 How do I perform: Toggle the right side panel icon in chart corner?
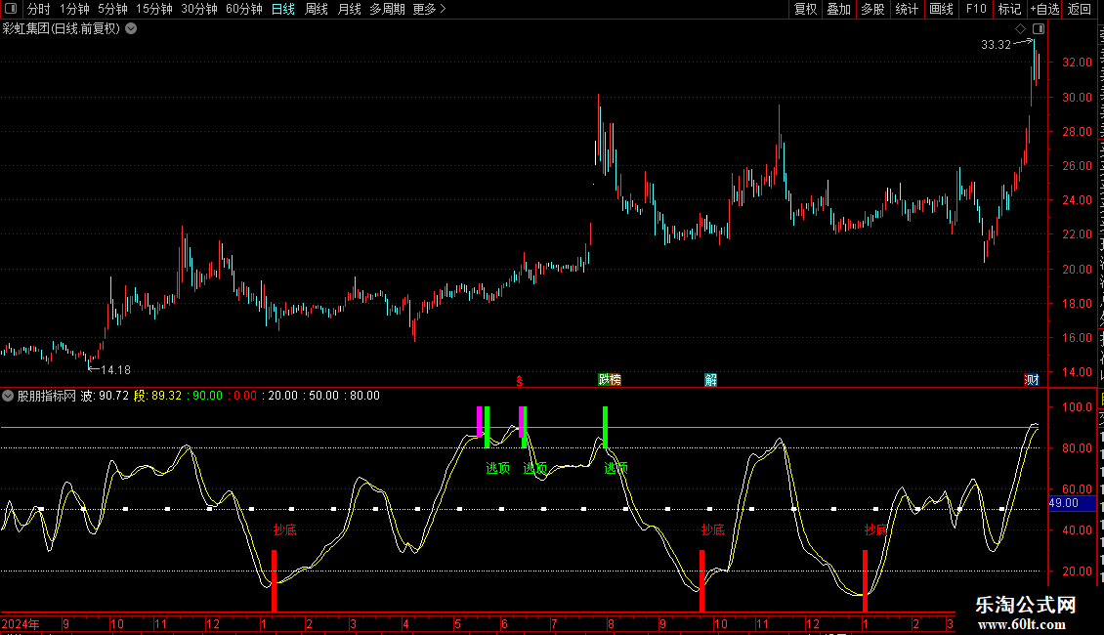pyautogui.click(x=1039, y=29)
